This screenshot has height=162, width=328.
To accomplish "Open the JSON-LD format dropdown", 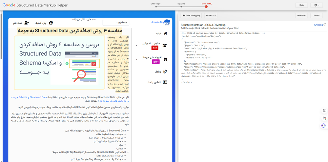I will 211,15.
